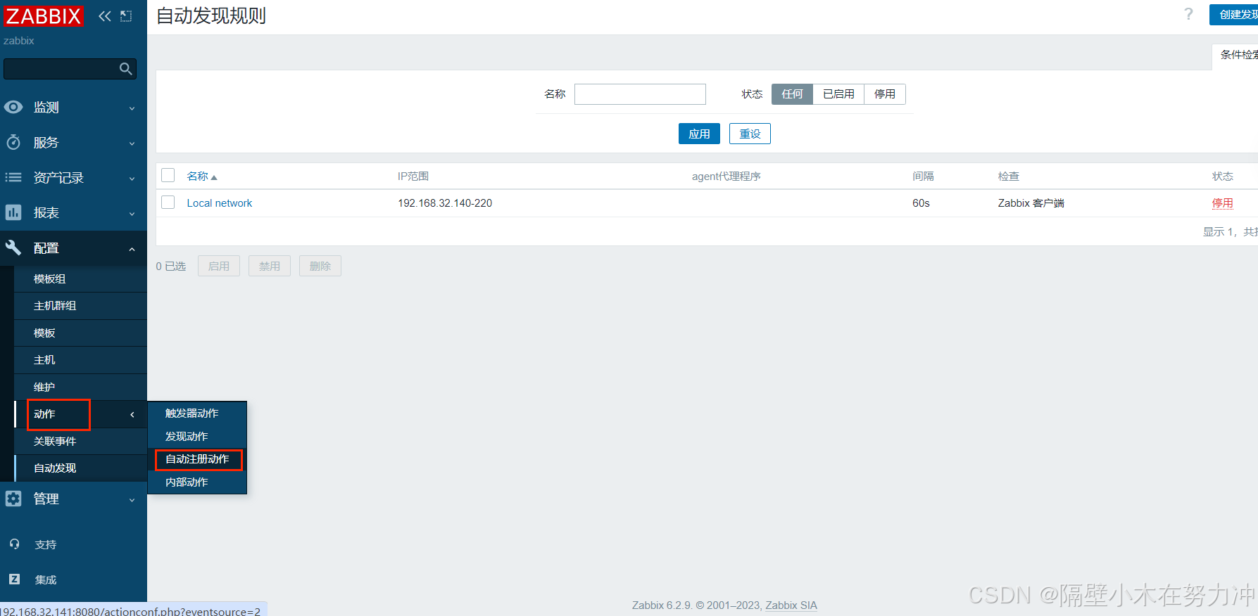Viewport: 1258px width, 616px height.
Task: Click the gear icon for 管理
Action: 13,499
